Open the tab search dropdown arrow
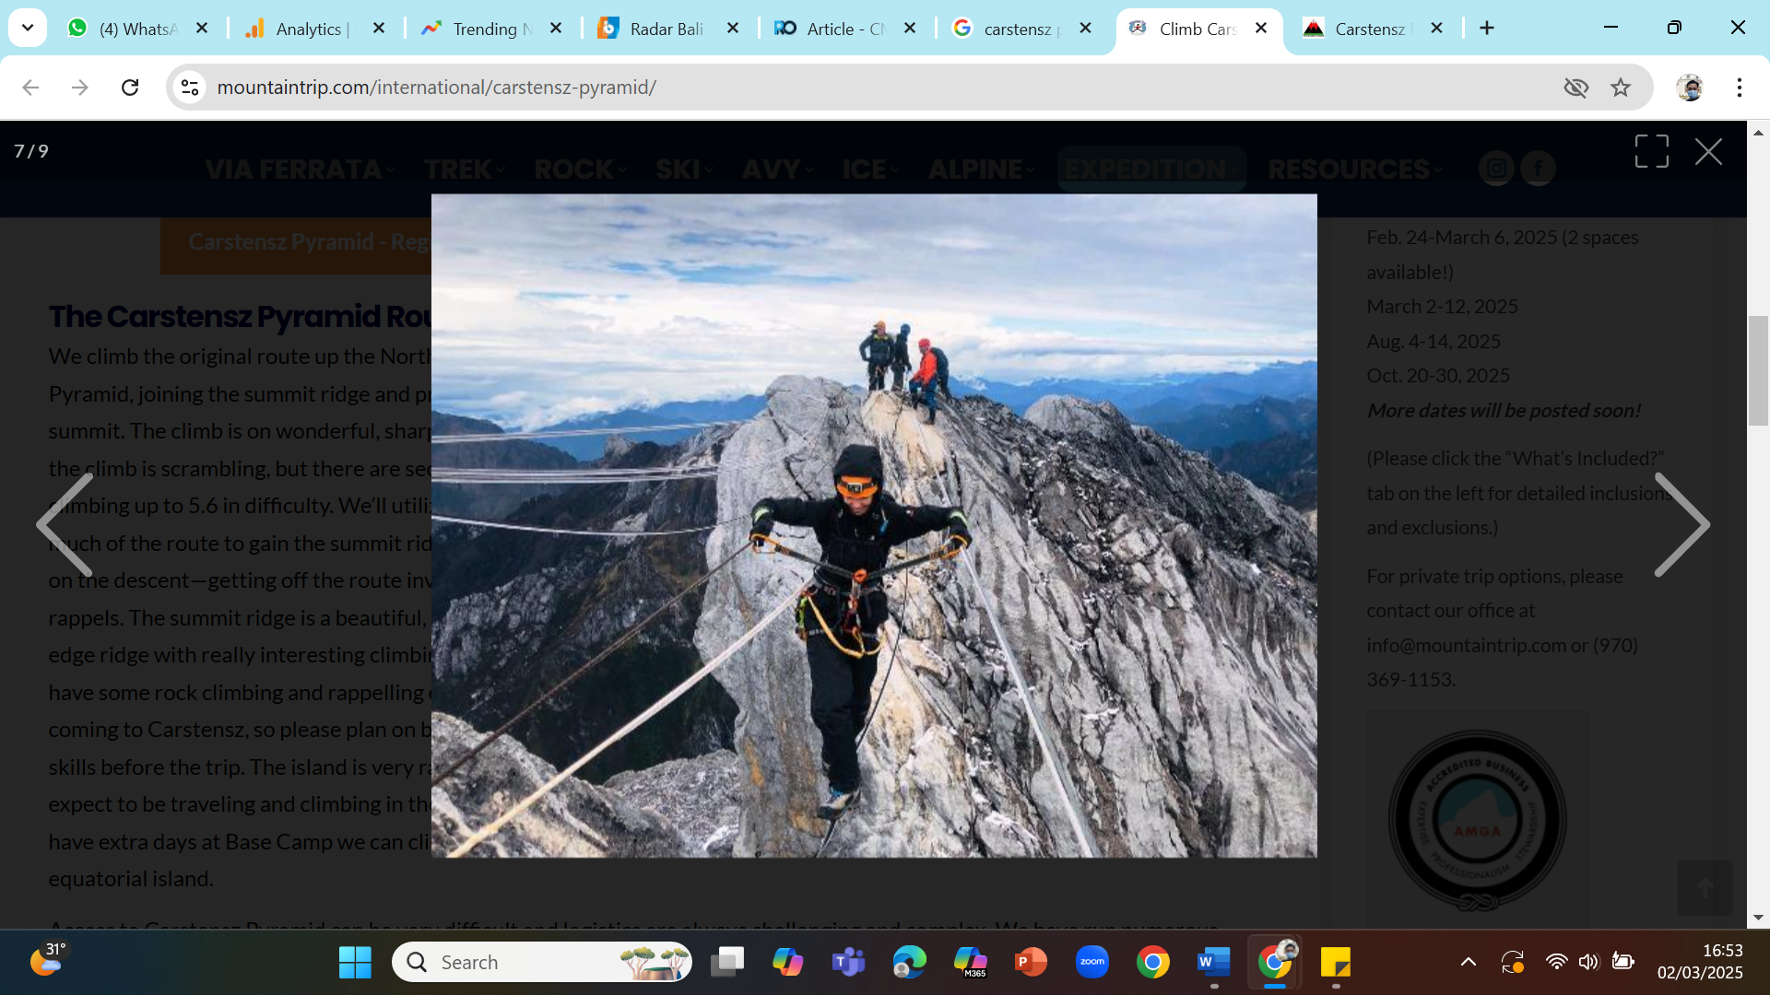1770x995 pixels. click(x=28, y=28)
